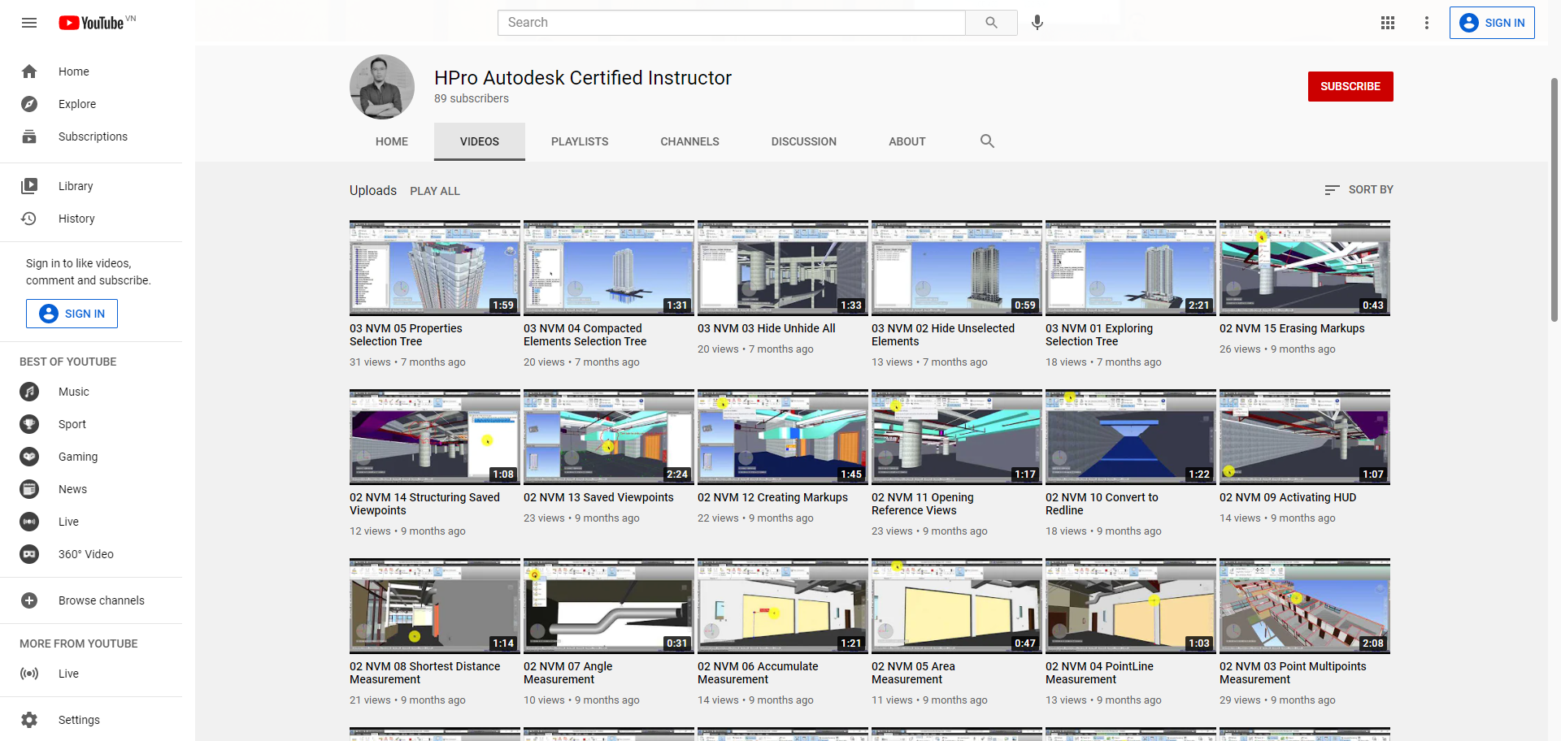Click the page's vertical scrollbar
1561x741 pixels.
1554,200
